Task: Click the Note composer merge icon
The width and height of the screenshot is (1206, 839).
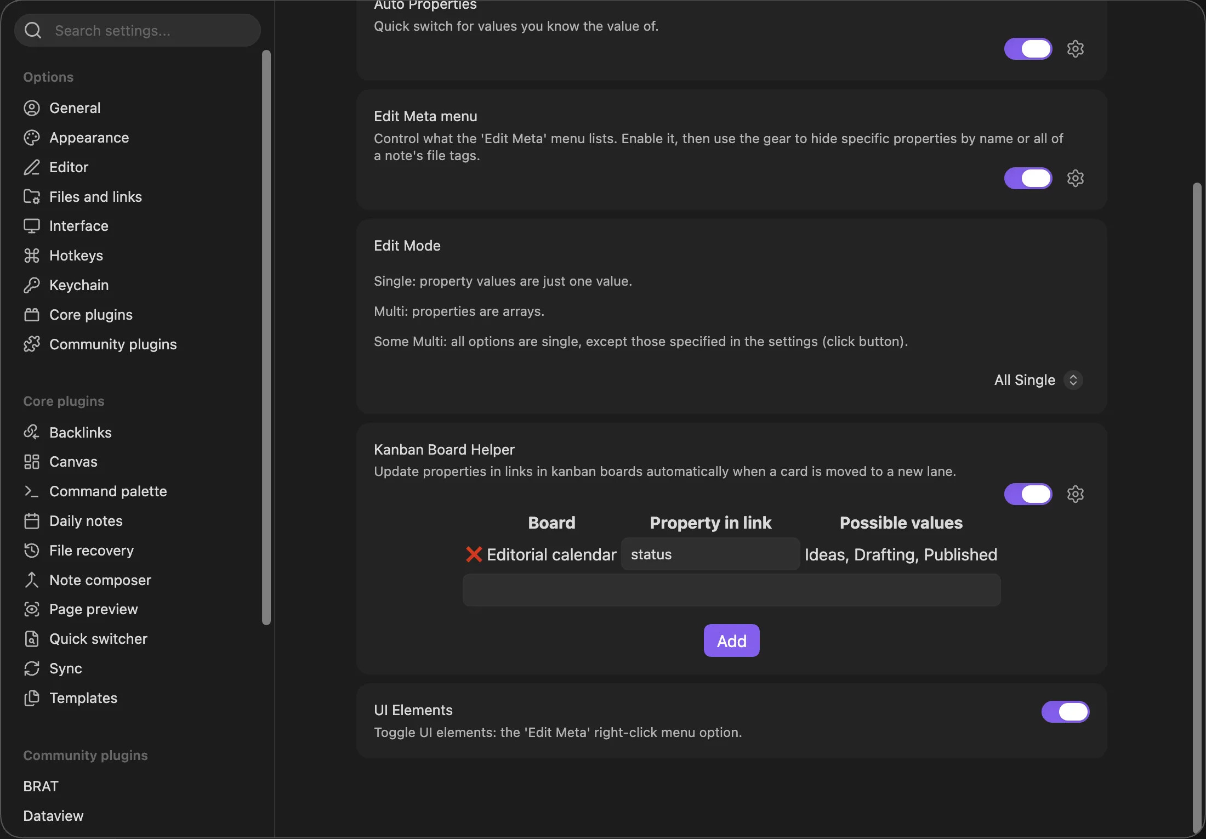Action: (x=32, y=580)
